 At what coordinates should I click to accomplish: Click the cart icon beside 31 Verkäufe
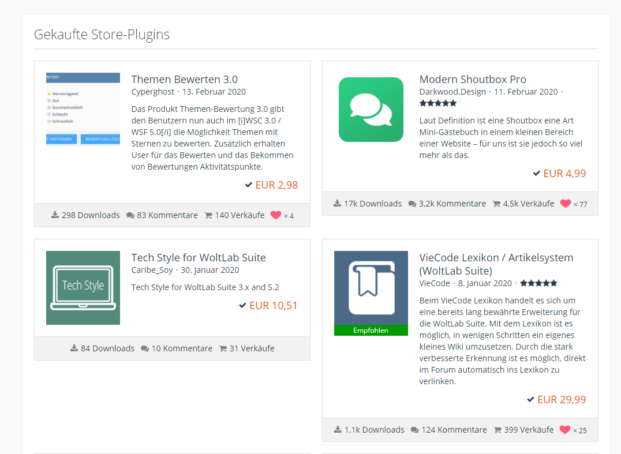[223, 348]
